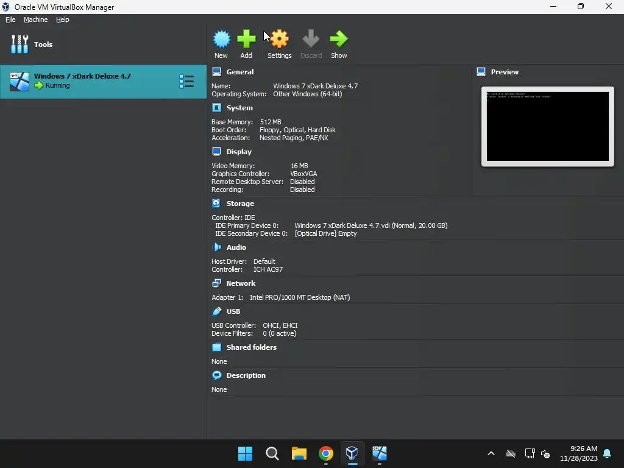Click the General section icon

pyautogui.click(x=216, y=72)
